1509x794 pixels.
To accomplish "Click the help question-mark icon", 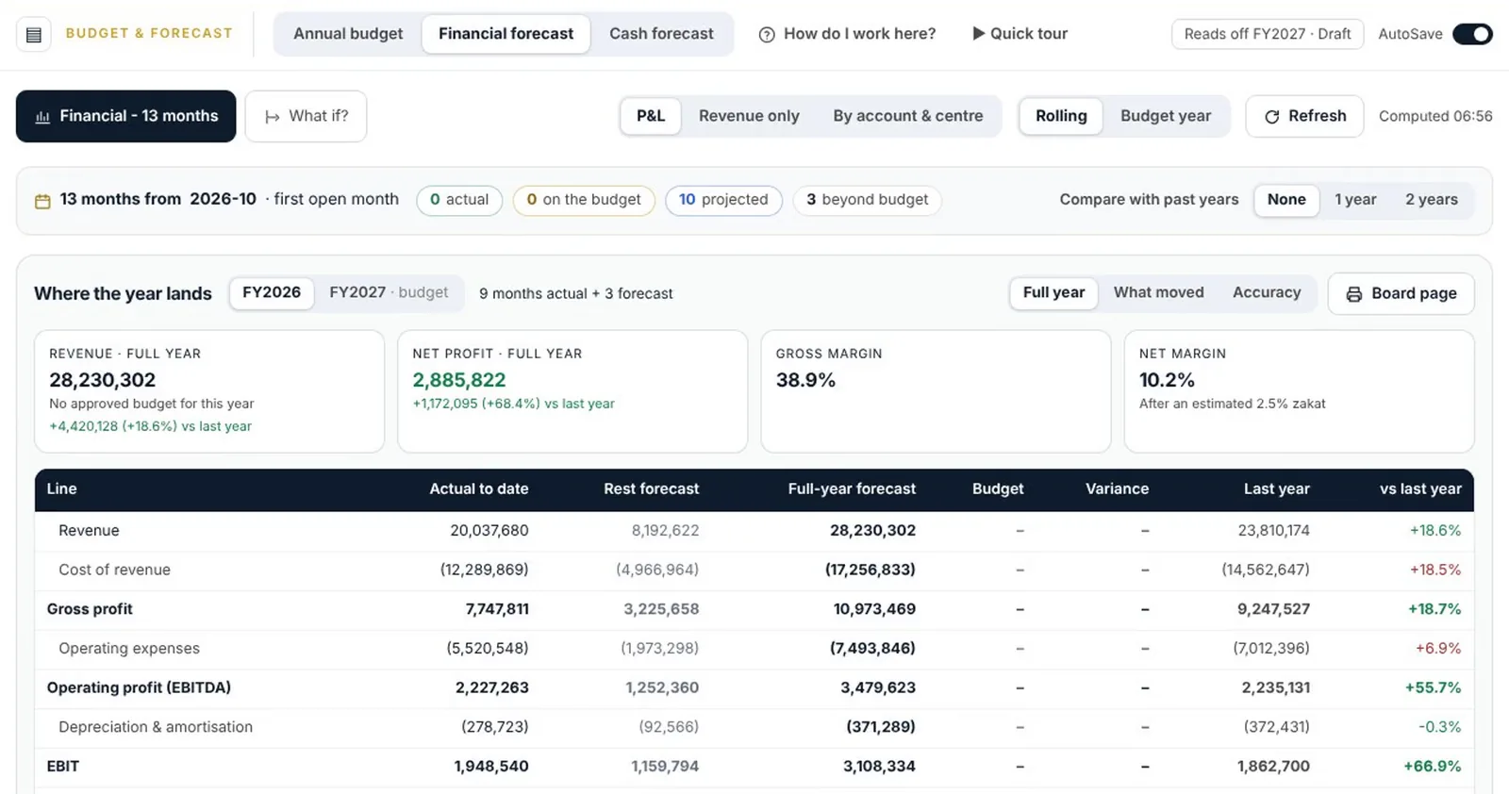I will pyautogui.click(x=767, y=35).
